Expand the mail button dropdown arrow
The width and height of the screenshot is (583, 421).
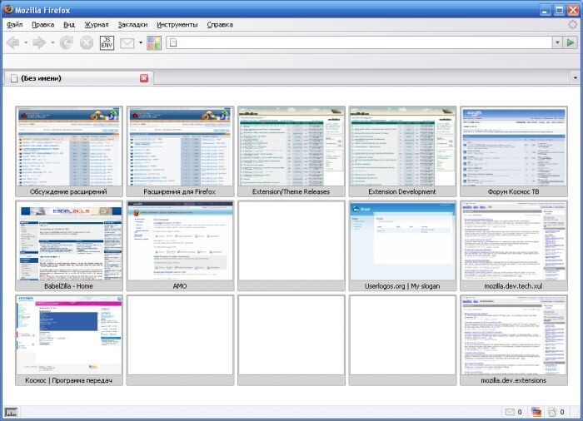(141, 42)
